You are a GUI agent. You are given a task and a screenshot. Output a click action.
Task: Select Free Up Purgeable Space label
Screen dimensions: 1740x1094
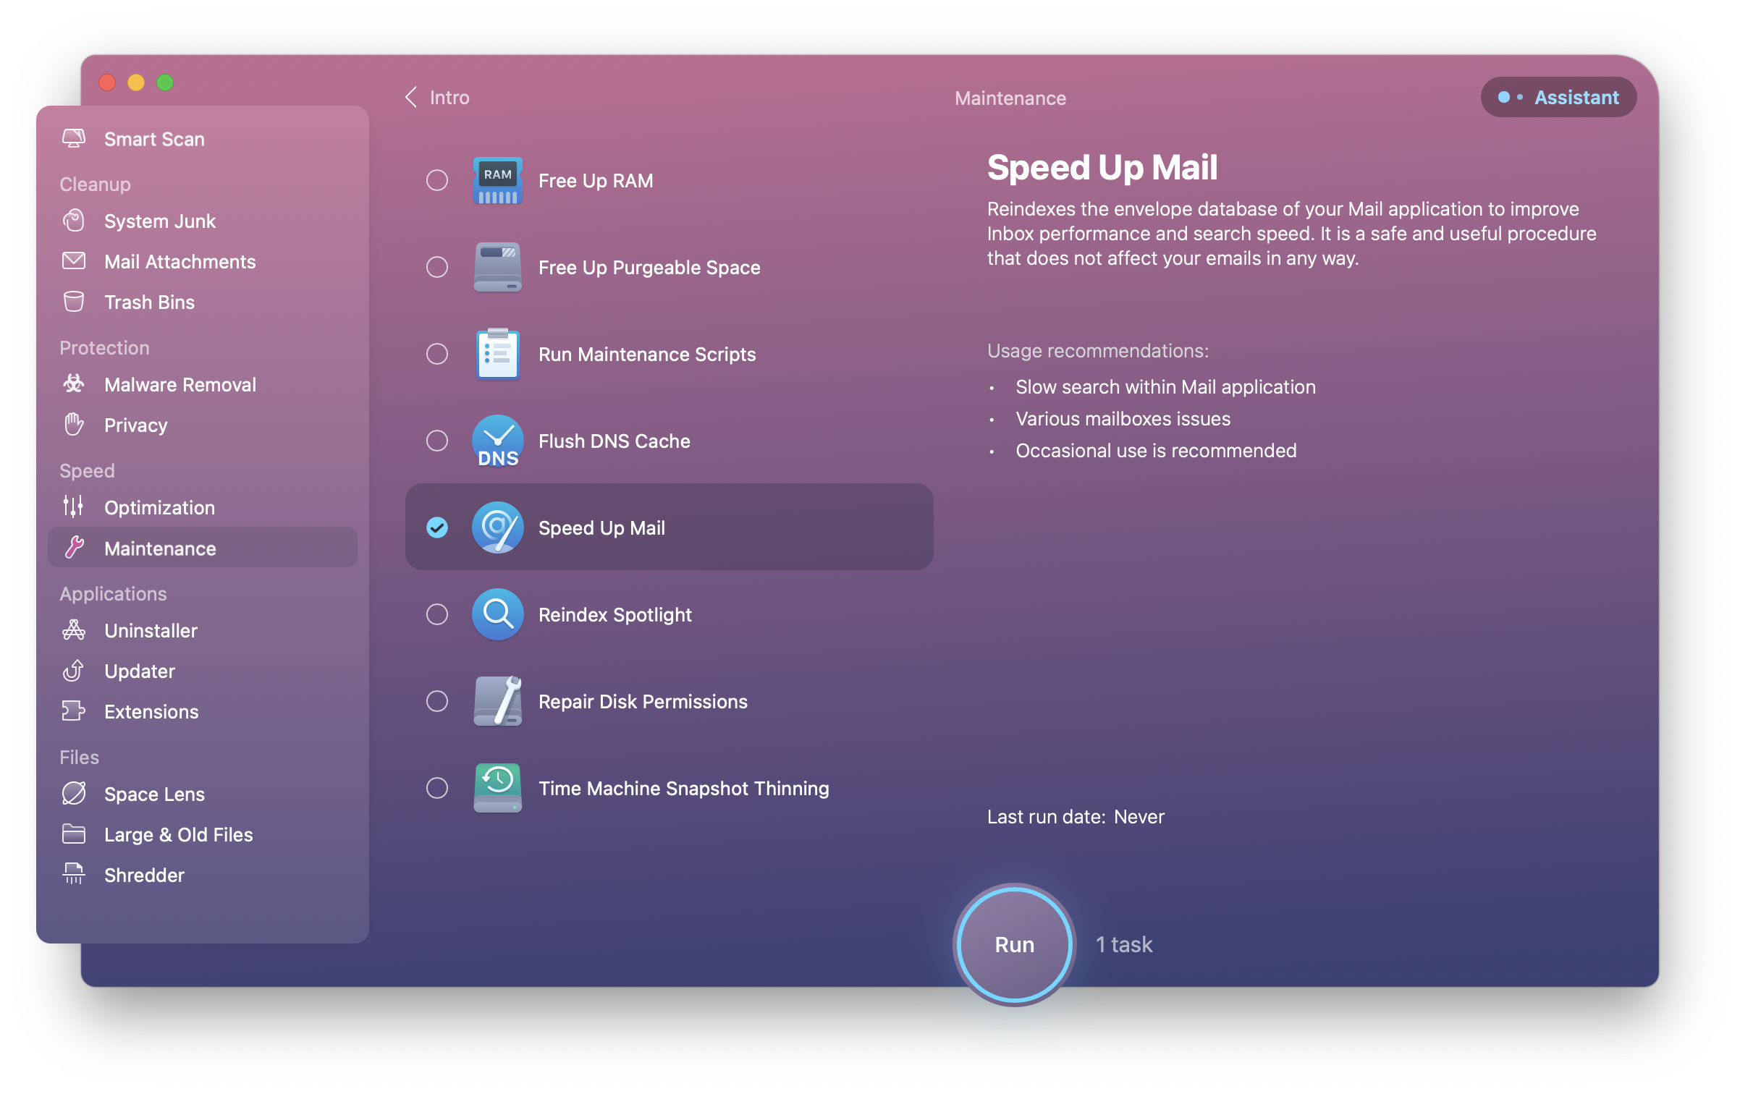(x=649, y=268)
